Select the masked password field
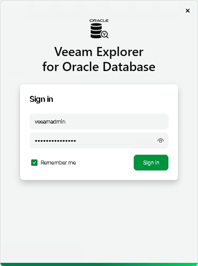This screenshot has height=266, width=198. [99, 140]
